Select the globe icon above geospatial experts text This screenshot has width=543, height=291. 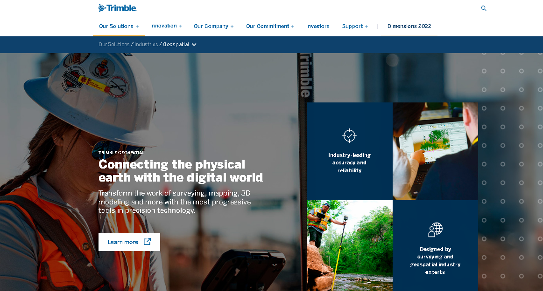(435, 229)
